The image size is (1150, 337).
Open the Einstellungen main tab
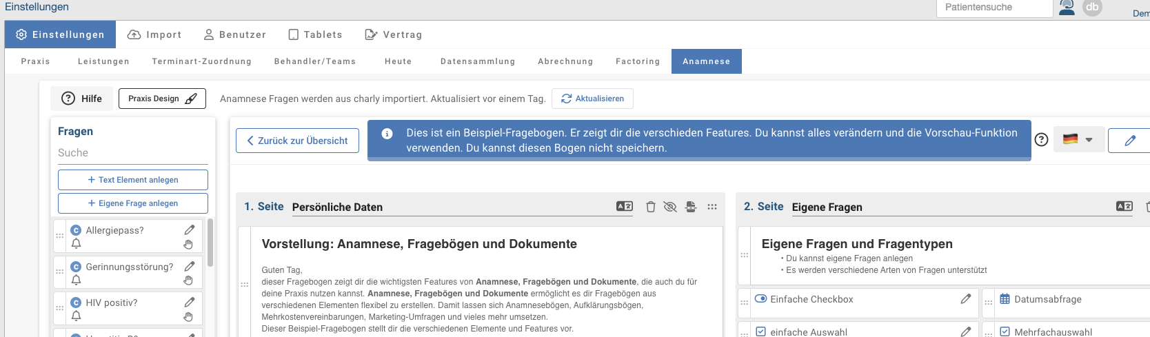60,34
